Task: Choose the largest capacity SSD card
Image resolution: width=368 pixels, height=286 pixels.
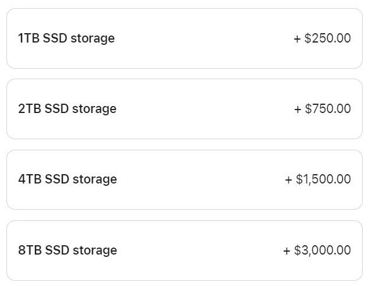Action: click(184, 250)
